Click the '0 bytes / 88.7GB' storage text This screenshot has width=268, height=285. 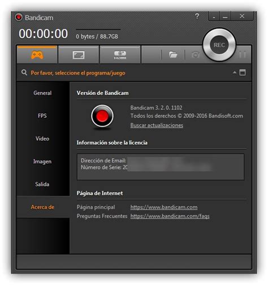coord(97,36)
